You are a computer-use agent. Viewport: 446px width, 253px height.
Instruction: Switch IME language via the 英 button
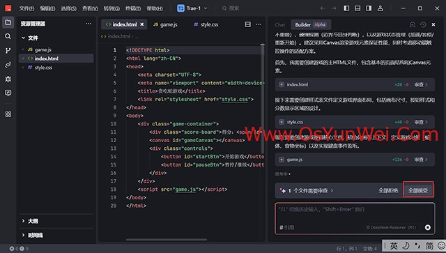[394, 245]
